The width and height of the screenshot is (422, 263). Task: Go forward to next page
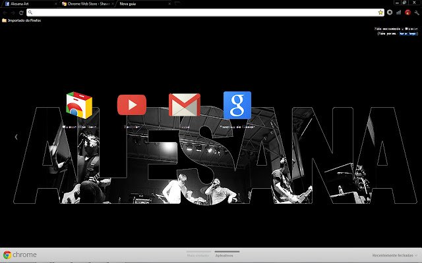coord(13,12)
